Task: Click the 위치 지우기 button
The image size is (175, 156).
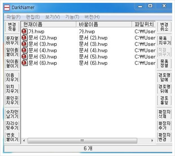Action: (x=12, y=89)
